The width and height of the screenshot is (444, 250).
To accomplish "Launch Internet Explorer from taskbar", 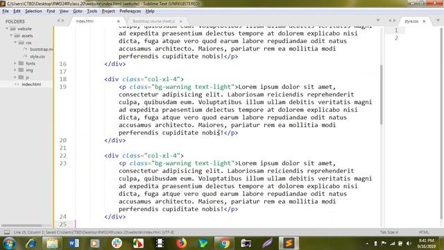I will (31, 243).
